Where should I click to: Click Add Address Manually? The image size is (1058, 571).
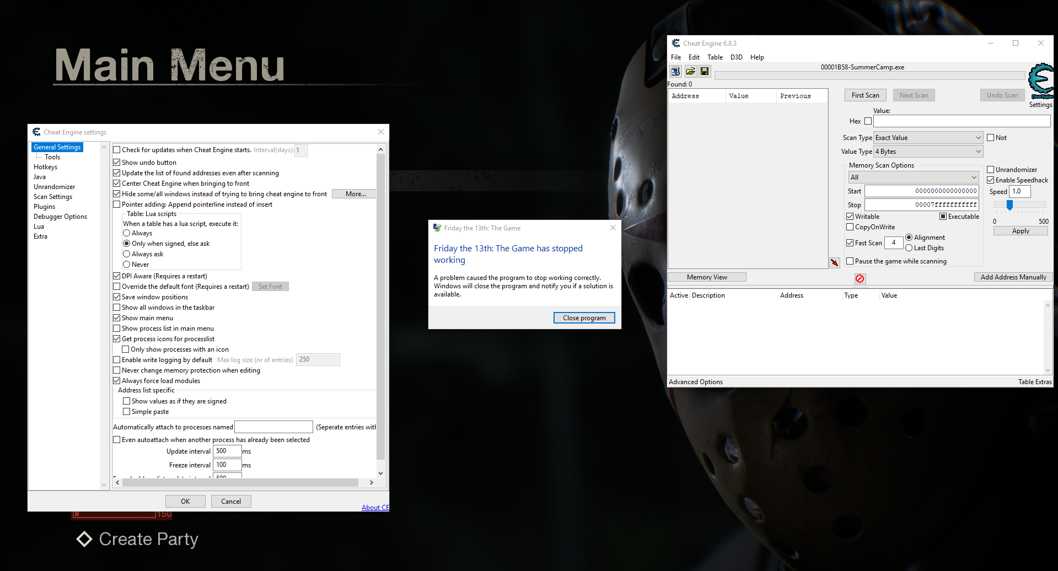1013,277
